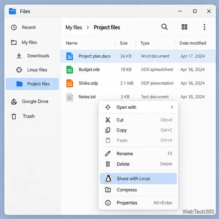Click the 18 KB size value
Screen dimensions: 219x219
click(126, 69)
